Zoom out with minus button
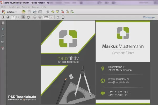 [35, 17]
